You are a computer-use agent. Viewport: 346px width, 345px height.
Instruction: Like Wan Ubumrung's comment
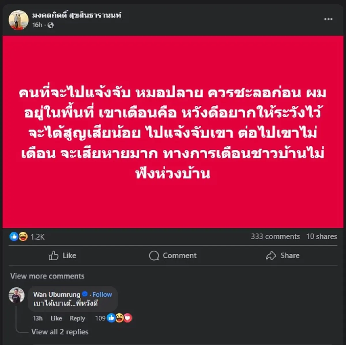(56, 318)
